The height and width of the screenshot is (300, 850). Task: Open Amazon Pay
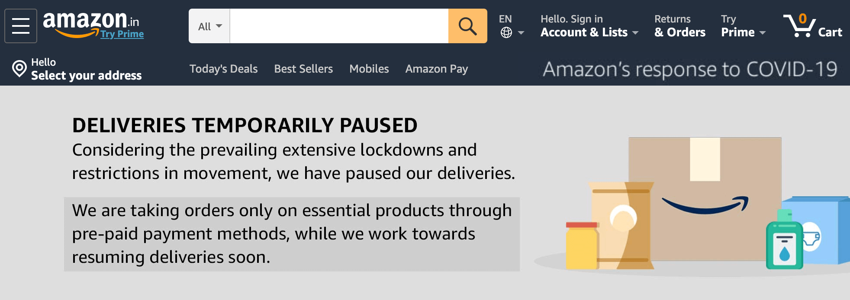tap(437, 69)
